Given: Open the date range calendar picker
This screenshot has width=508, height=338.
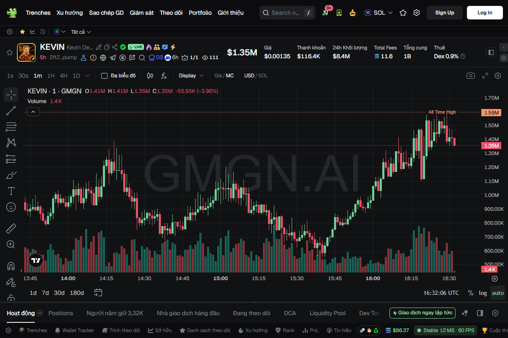Looking at the screenshot, I should [x=98, y=292].
